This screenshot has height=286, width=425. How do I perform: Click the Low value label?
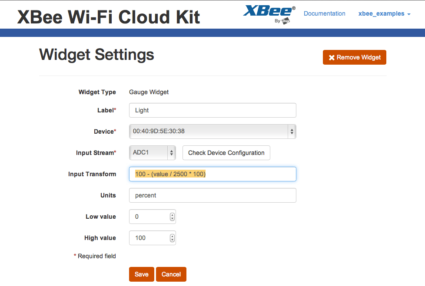click(x=101, y=217)
